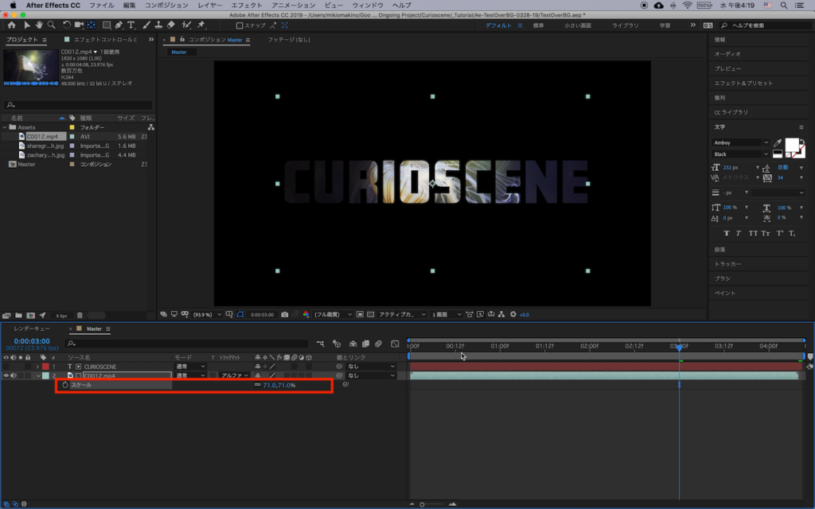Choose the Horizontal Type tool
815x509 pixels.
click(x=131, y=25)
